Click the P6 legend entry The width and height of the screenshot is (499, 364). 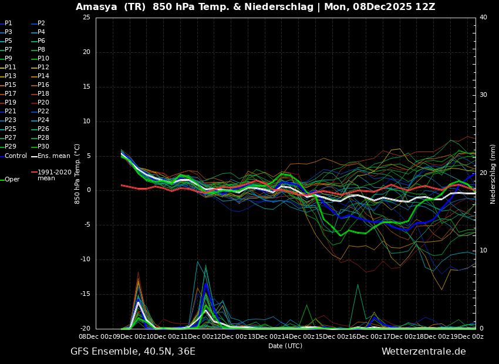tap(38, 41)
